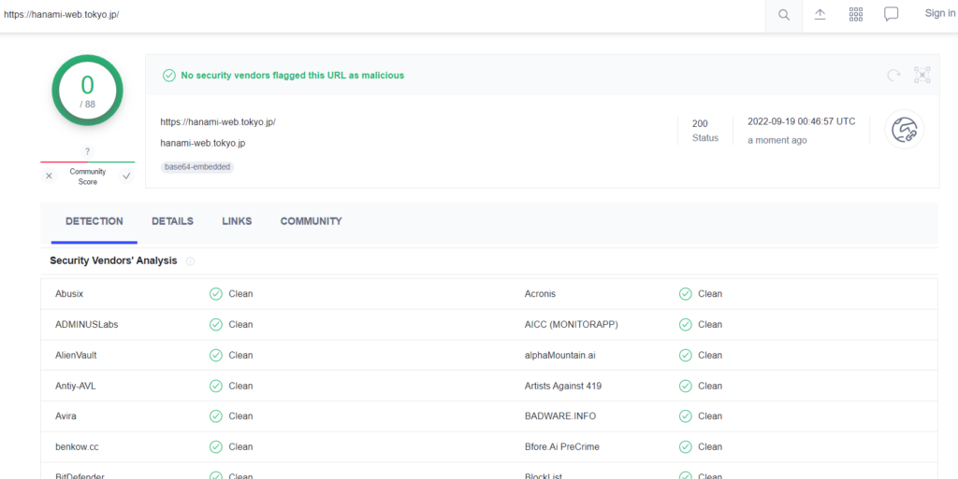
Task: Click the alphaMountain.ai vendor name
Action: click(x=559, y=355)
